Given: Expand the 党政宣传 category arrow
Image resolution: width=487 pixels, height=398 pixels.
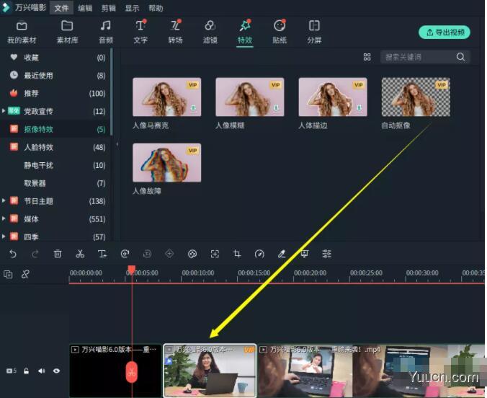Looking at the screenshot, I should (4, 111).
